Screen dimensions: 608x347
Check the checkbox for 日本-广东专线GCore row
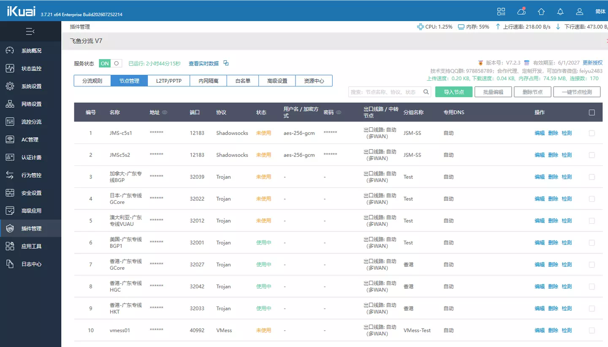(592, 199)
